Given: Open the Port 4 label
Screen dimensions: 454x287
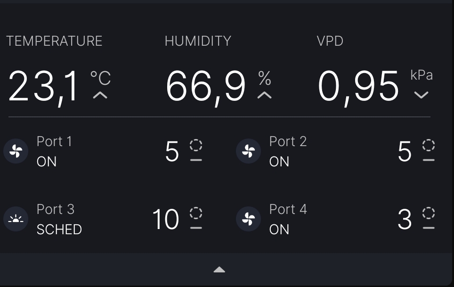Looking at the screenshot, I should tap(288, 209).
